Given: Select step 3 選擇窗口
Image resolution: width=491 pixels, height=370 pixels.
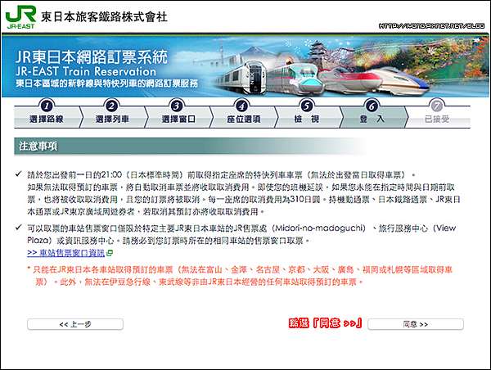Looking at the screenshot, I should tap(178, 114).
